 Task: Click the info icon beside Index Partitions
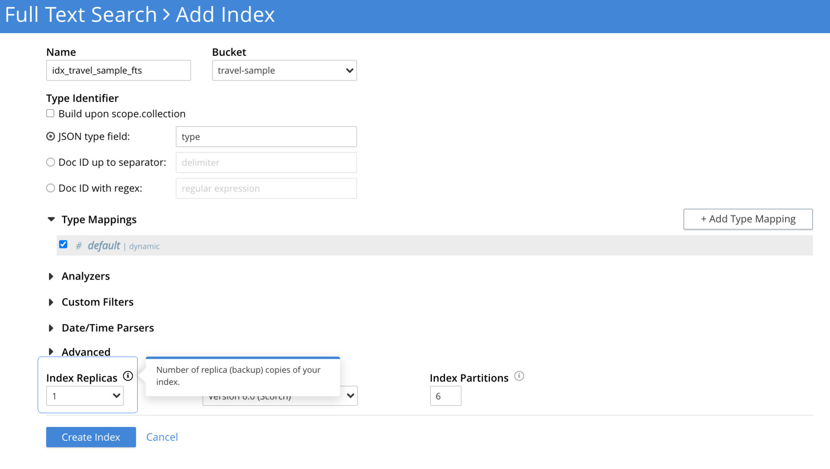point(519,376)
